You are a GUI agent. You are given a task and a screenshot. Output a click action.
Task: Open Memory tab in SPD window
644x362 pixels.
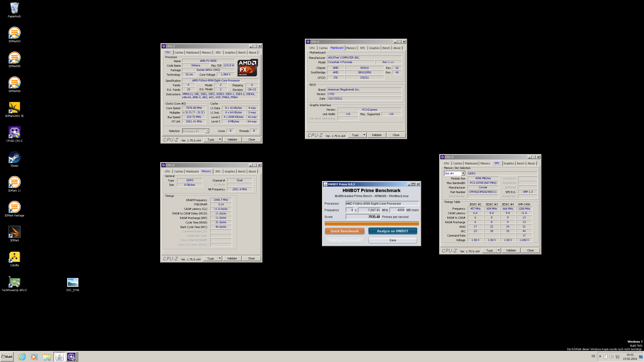click(x=485, y=163)
